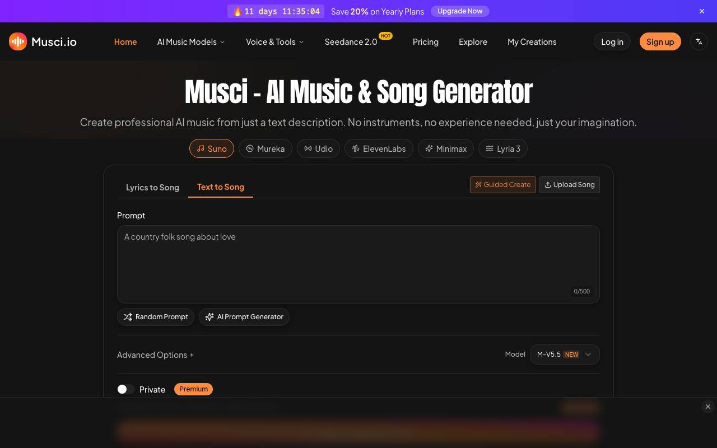Choose the Udio model chip
Screen dimensions: 717x448
318,148
